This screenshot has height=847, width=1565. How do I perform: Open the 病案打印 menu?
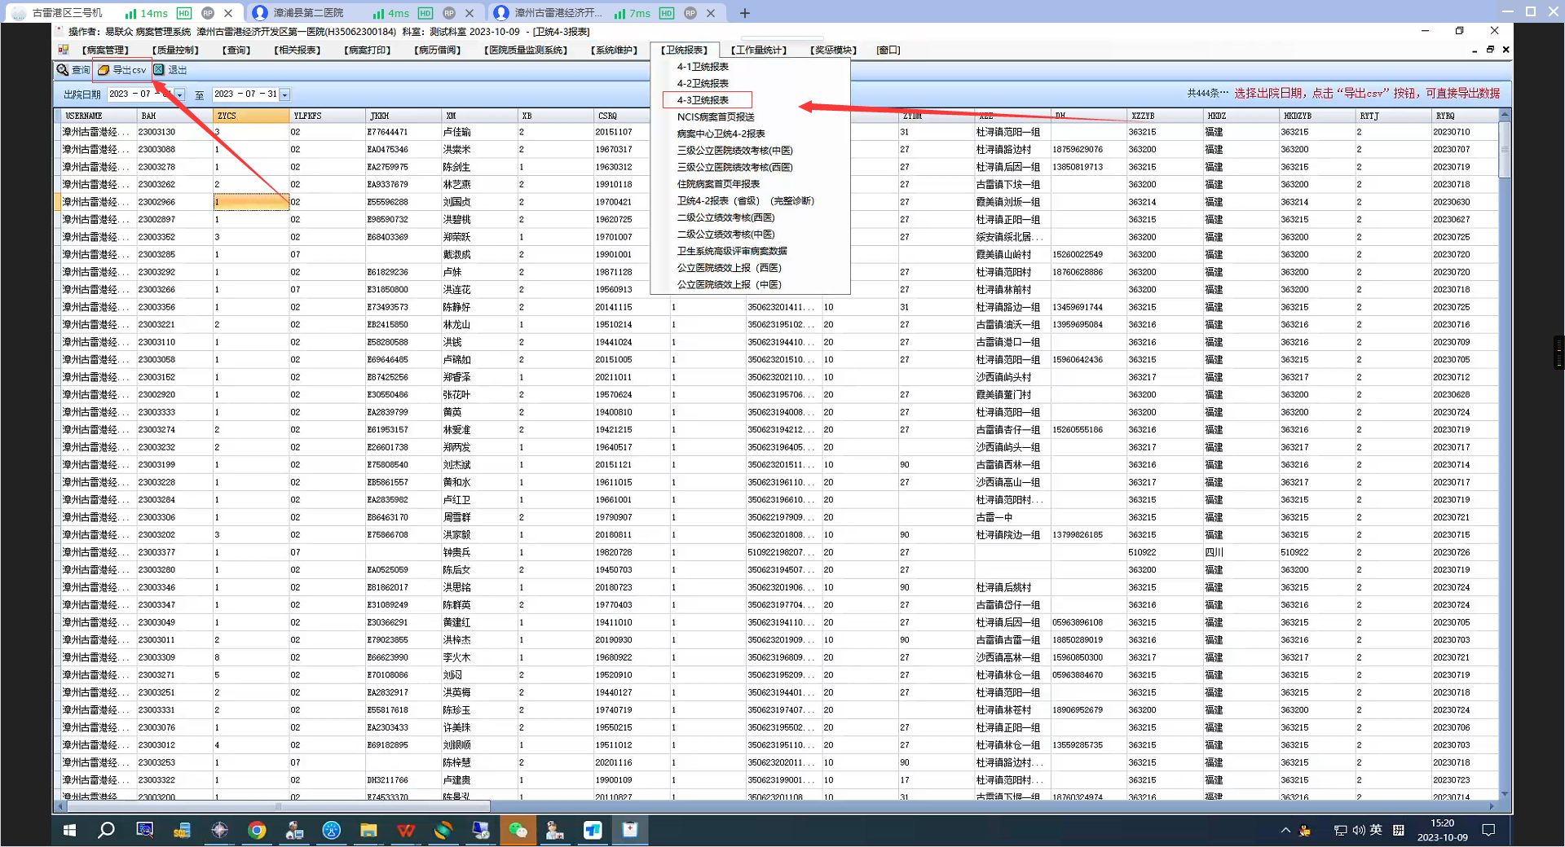click(x=368, y=50)
